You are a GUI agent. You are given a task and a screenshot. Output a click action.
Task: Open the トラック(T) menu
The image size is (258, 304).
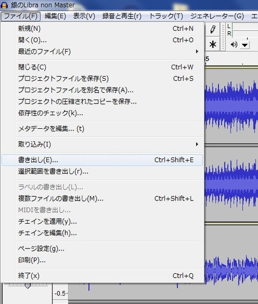pos(166,16)
